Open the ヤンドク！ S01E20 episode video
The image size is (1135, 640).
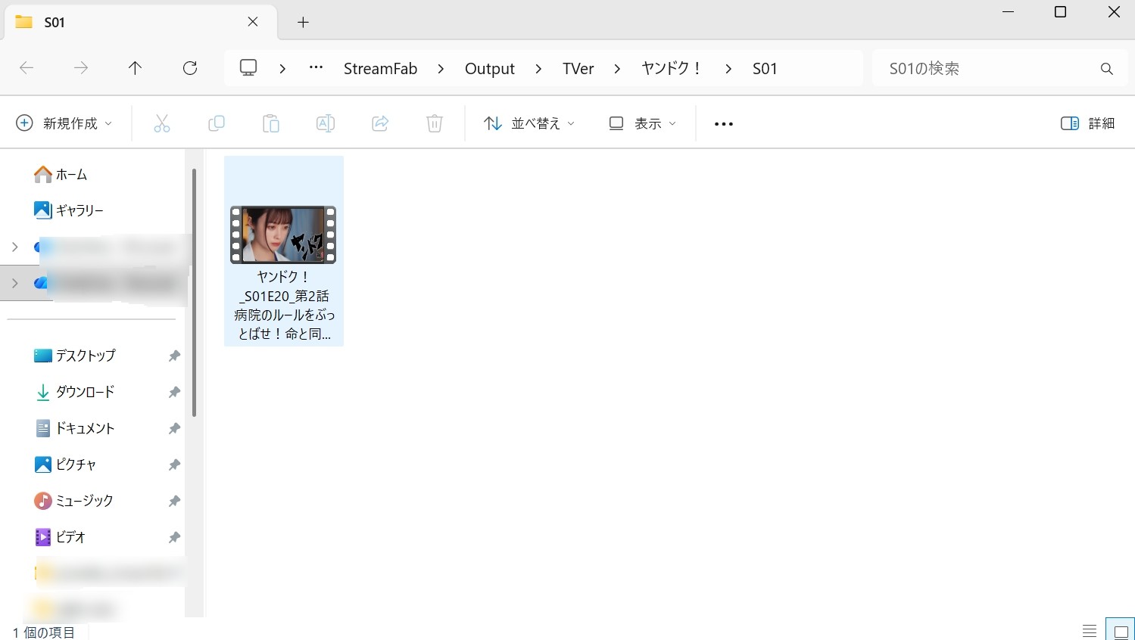pos(283,235)
